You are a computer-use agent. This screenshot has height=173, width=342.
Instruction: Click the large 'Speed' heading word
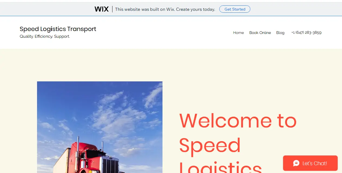[x=210, y=146]
